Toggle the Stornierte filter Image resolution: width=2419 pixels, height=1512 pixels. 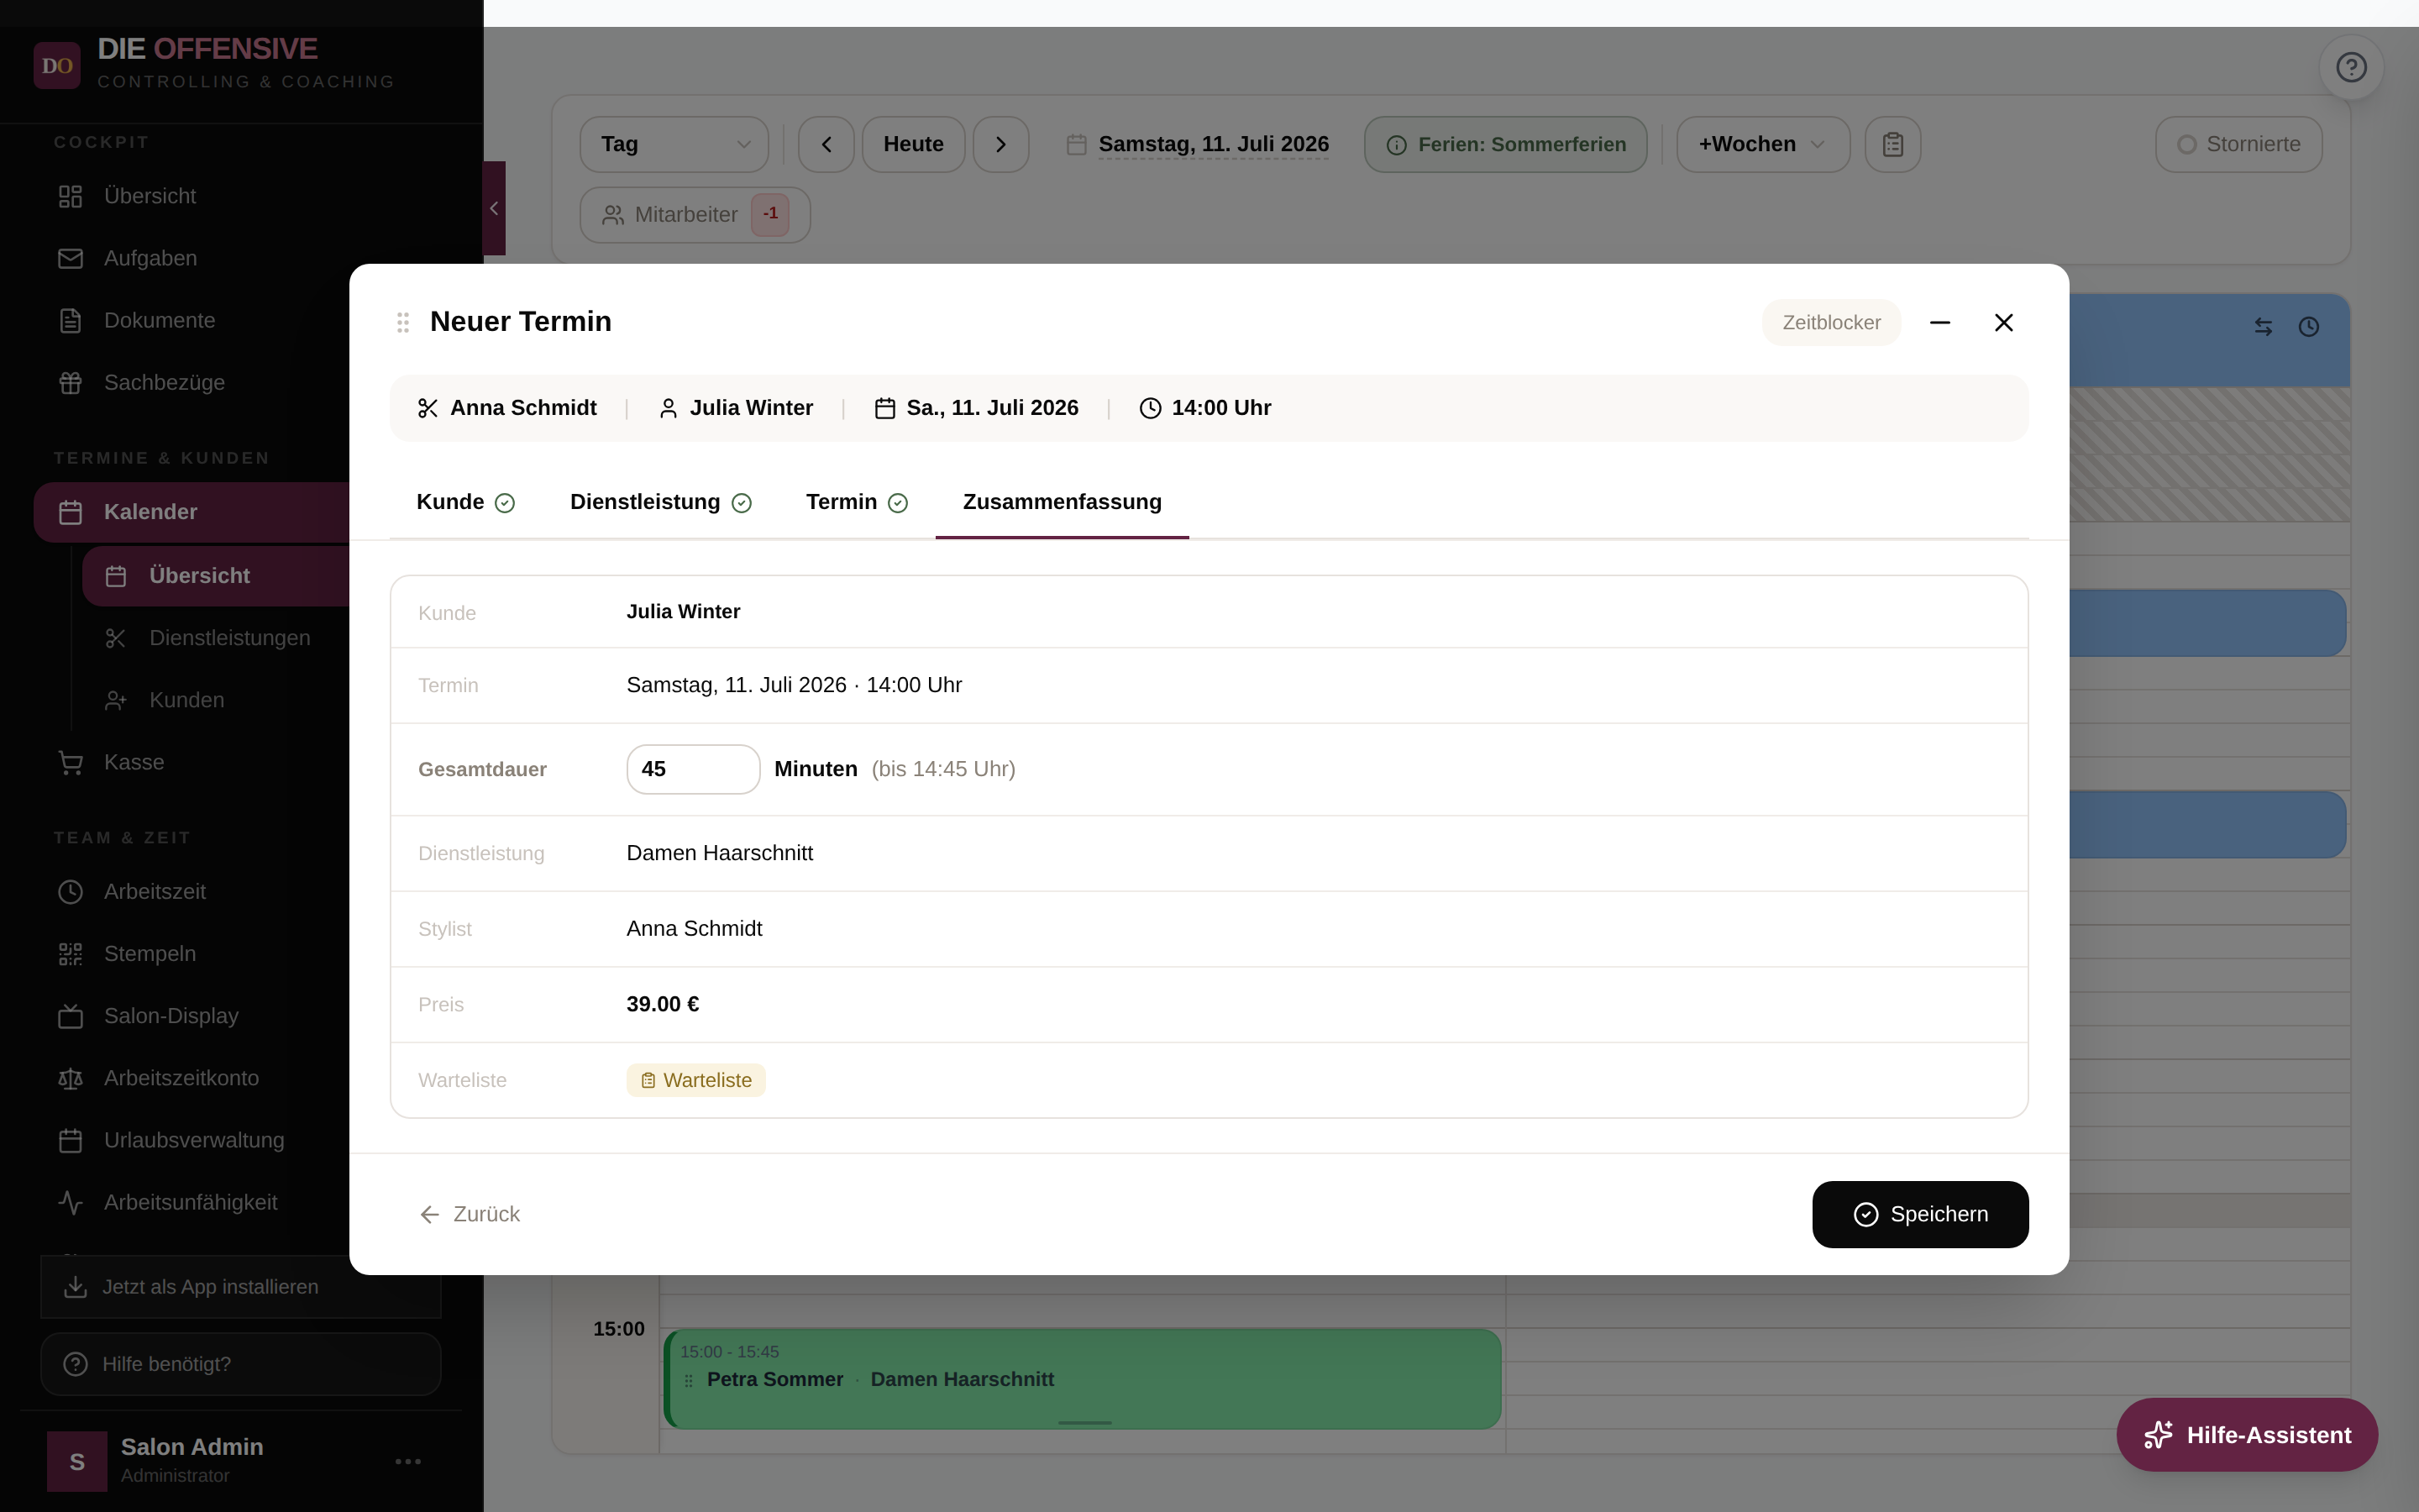click(2238, 144)
